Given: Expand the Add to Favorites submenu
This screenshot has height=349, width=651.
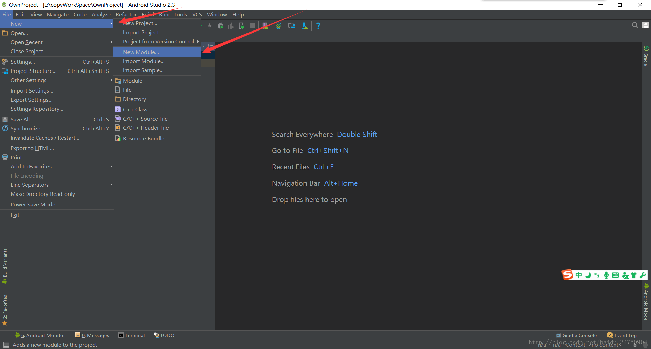Looking at the screenshot, I should (x=57, y=166).
